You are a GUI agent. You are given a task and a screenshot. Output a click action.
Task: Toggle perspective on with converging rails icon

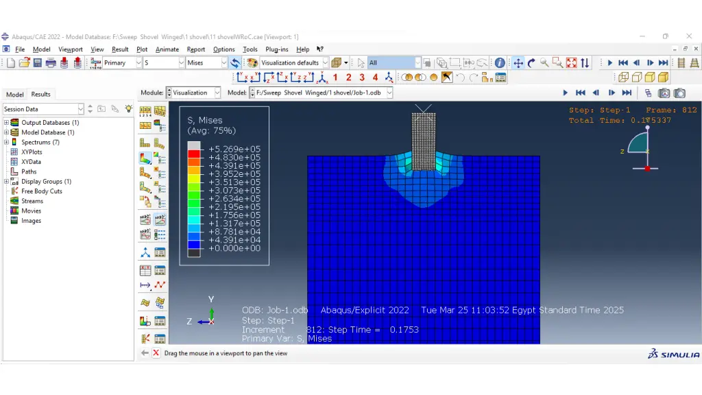coord(694,63)
